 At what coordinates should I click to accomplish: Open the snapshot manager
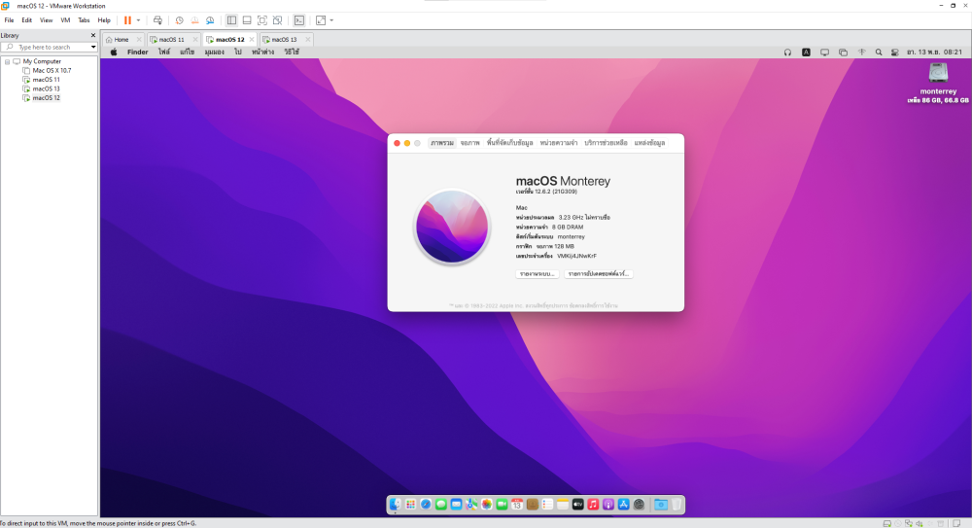(210, 20)
